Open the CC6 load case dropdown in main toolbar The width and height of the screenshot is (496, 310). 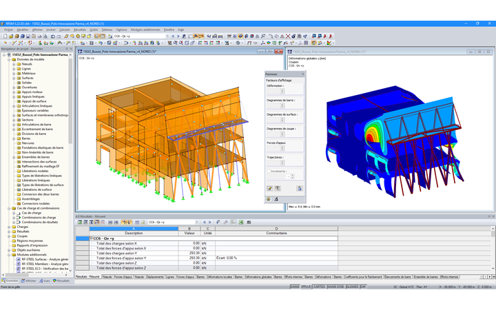tap(167, 36)
